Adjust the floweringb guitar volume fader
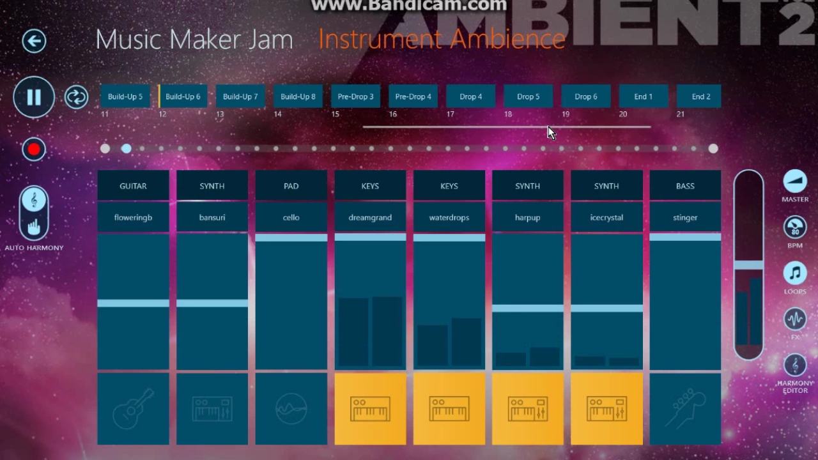The image size is (818, 460). [x=133, y=303]
